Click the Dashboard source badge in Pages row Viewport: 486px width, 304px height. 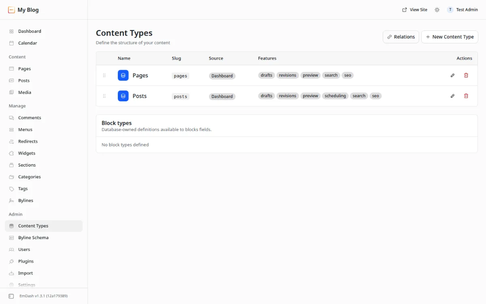pyautogui.click(x=222, y=76)
